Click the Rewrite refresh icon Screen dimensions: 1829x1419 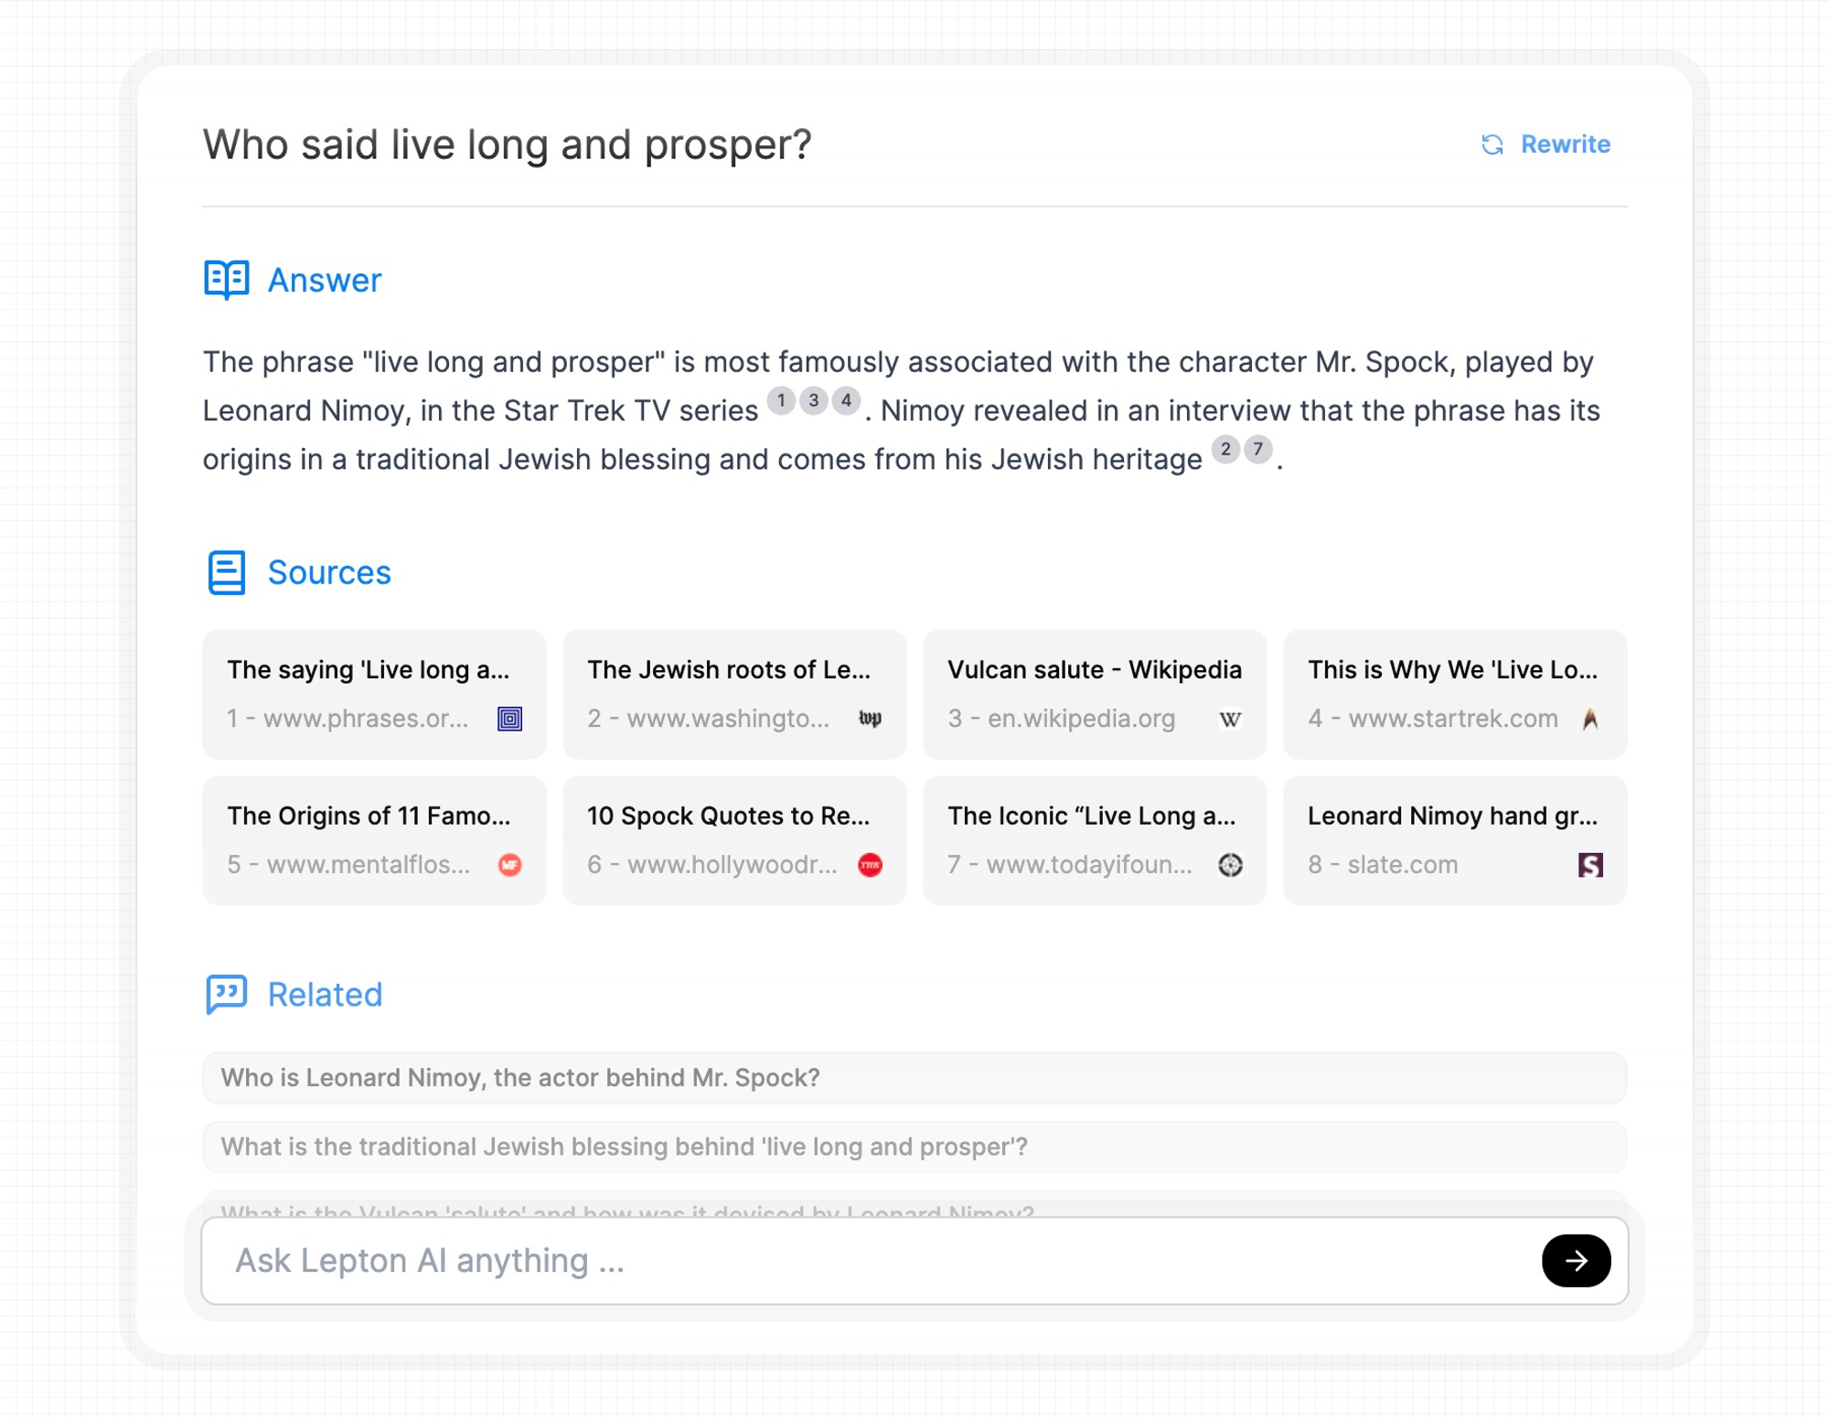click(1492, 144)
